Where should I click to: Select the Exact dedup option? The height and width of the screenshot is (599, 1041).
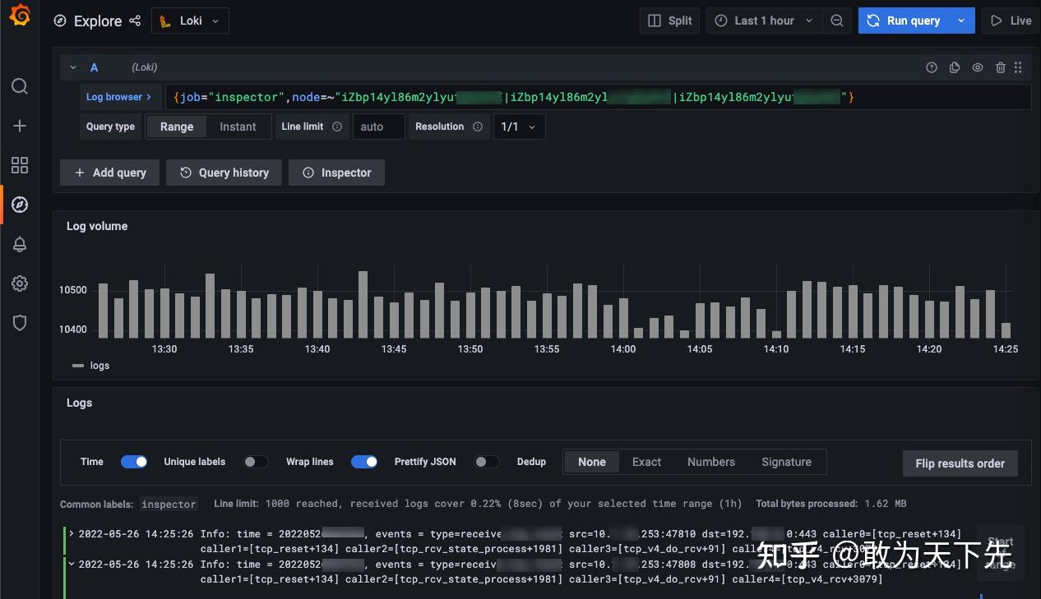coord(646,462)
